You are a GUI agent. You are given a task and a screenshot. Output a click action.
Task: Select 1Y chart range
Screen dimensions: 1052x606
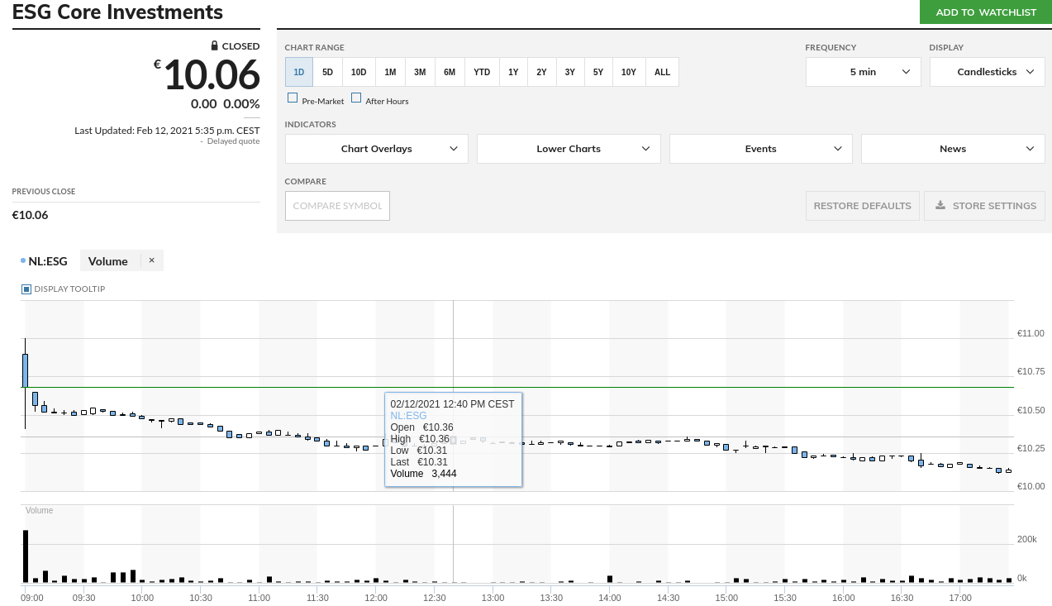tap(513, 72)
